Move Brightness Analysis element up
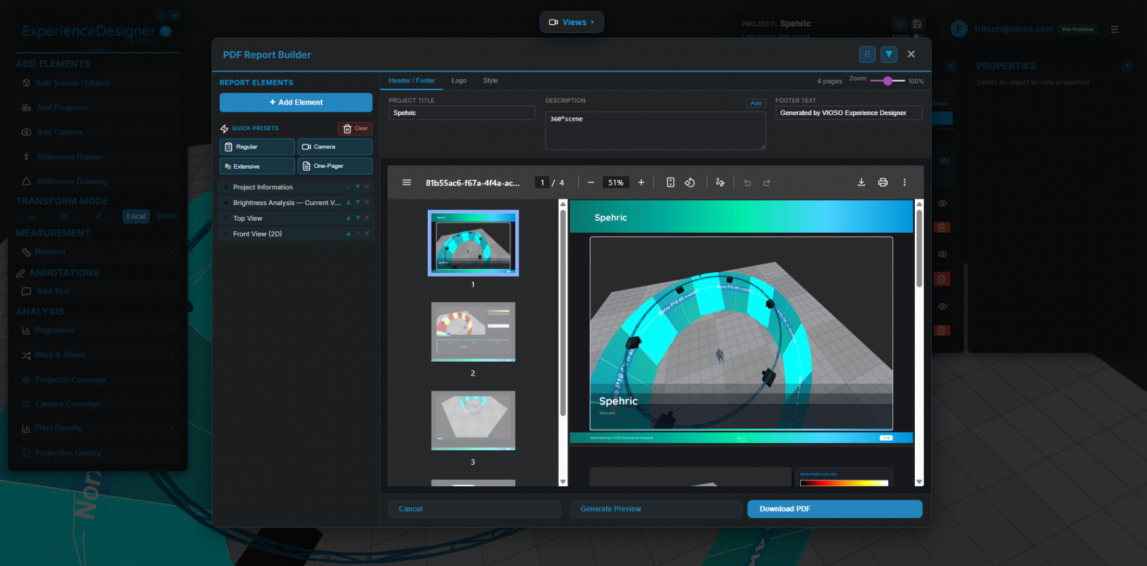1147x566 pixels. tap(348, 203)
